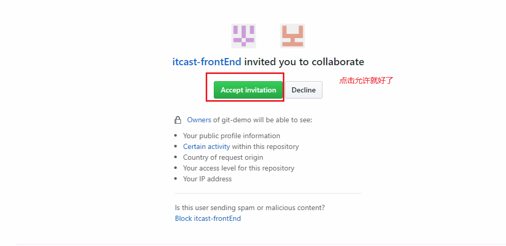Image resolution: width=506 pixels, height=246 pixels.
Task: Accept the collaboration invitation
Action: click(x=248, y=90)
